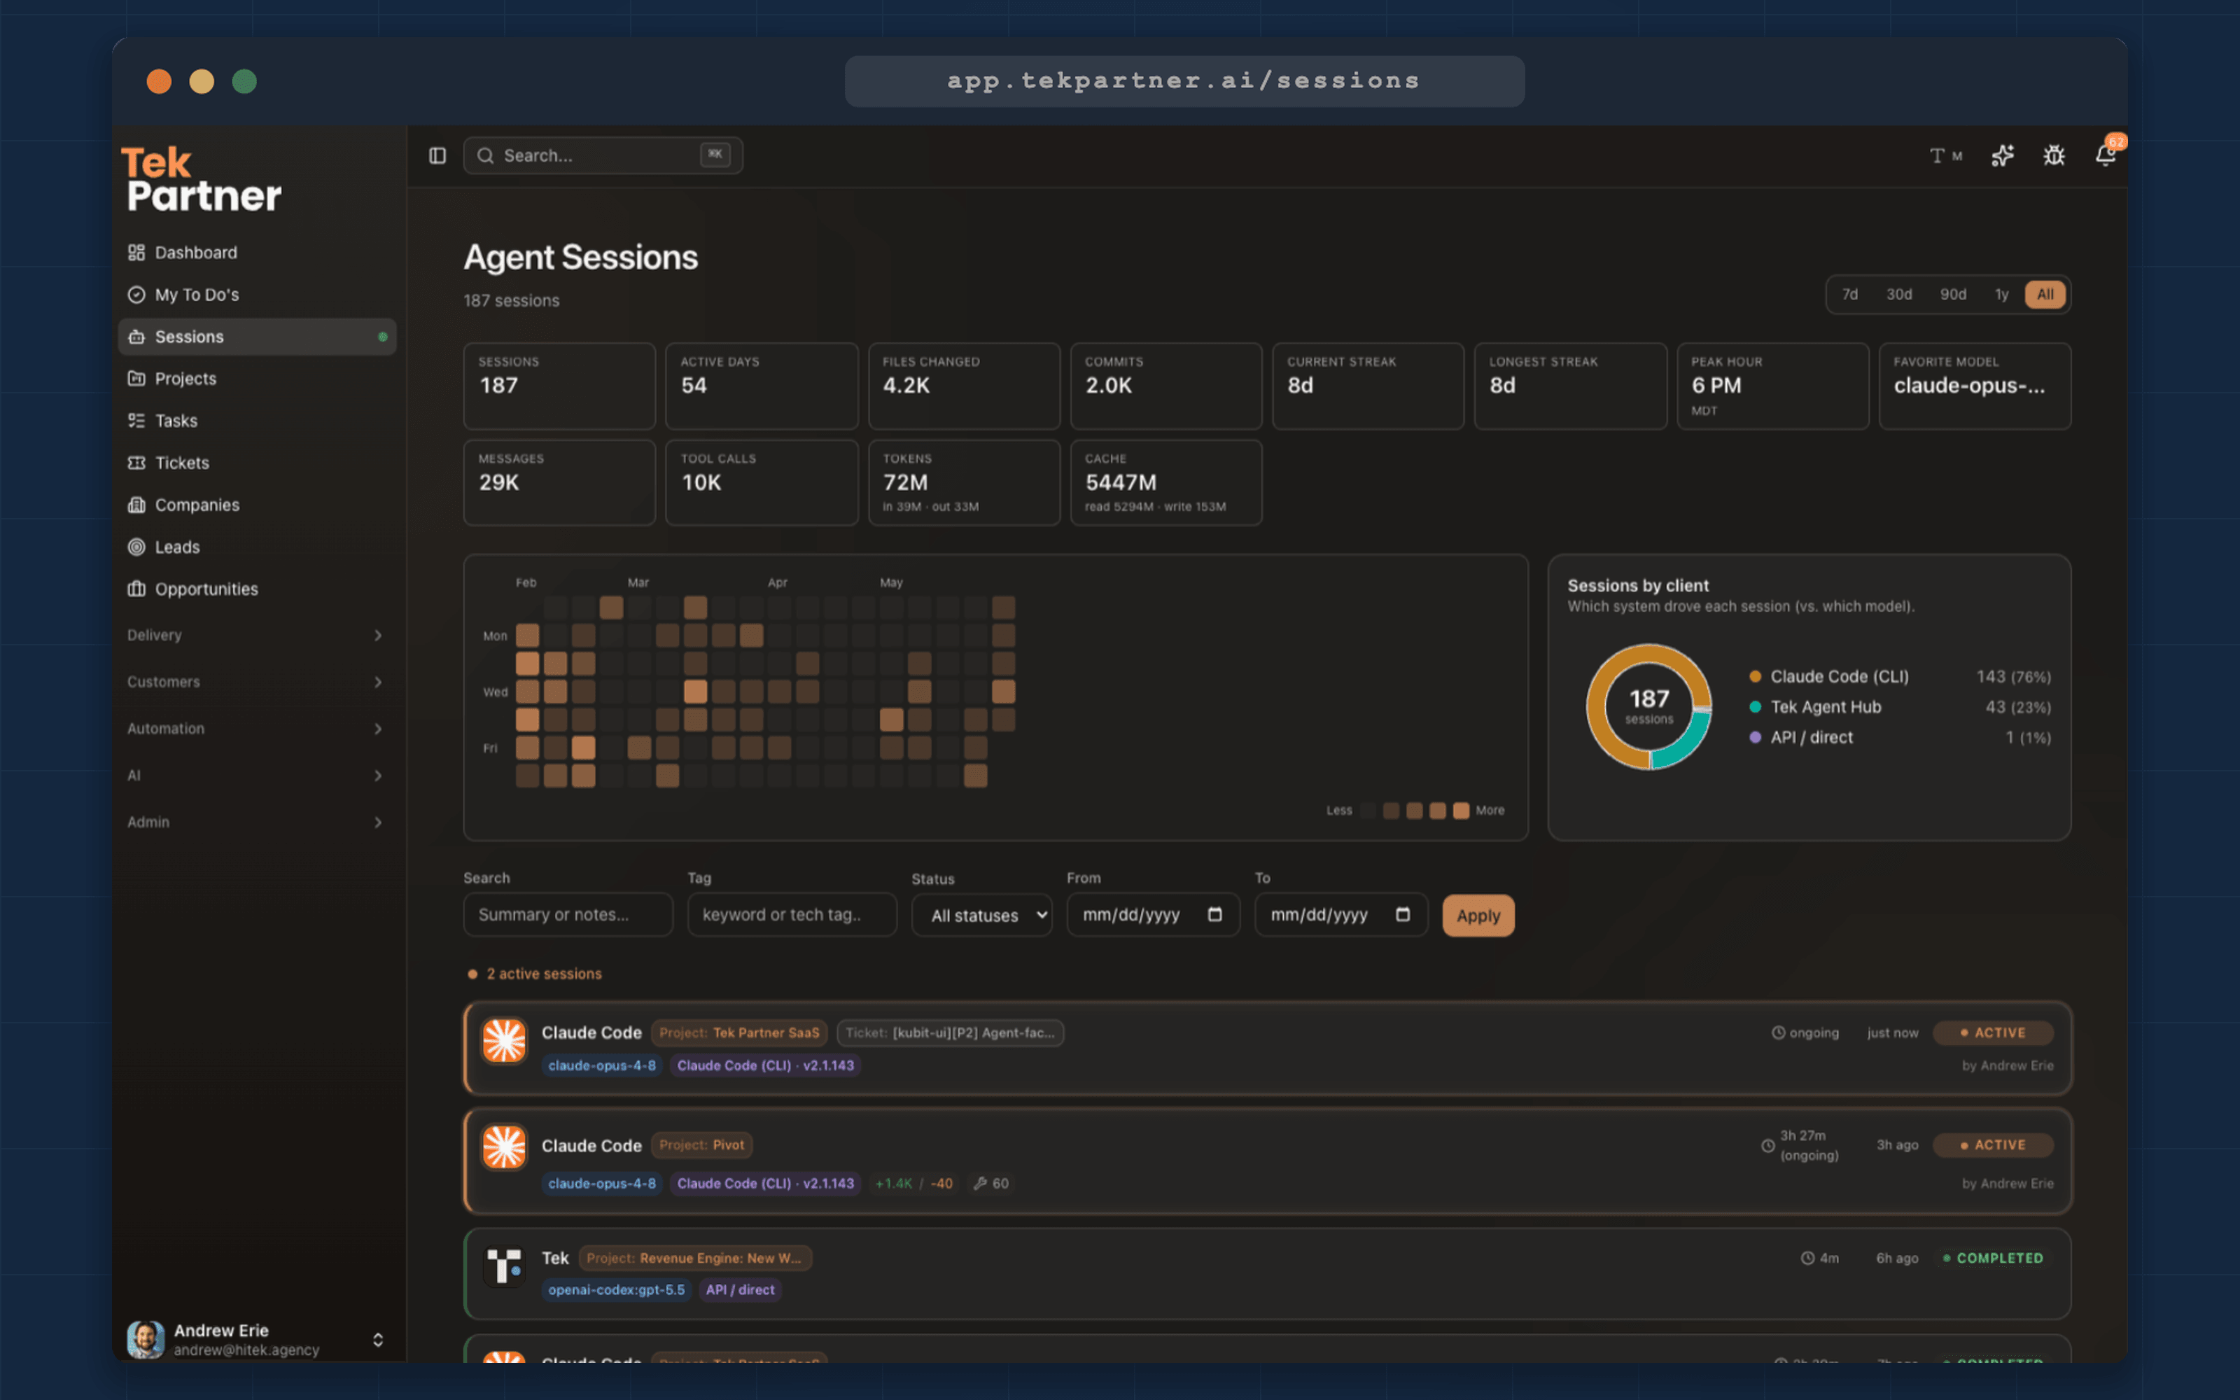
Task: Click the Andrew Erie avatar
Action: click(x=146, y=1340)
